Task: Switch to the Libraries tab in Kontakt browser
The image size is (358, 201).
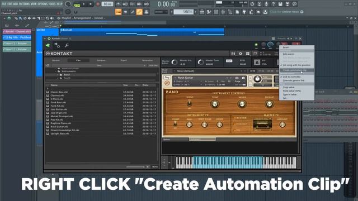Action: tap(56, 60)
